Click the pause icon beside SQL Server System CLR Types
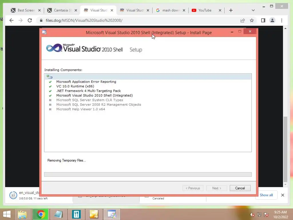 pos(50,100)
